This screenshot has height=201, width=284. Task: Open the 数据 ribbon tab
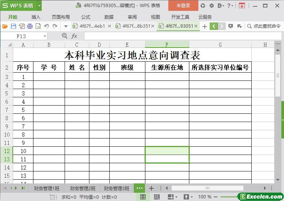coord(109,17)
